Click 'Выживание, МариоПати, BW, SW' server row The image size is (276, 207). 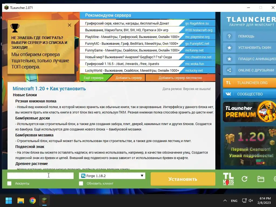(127, 30)
